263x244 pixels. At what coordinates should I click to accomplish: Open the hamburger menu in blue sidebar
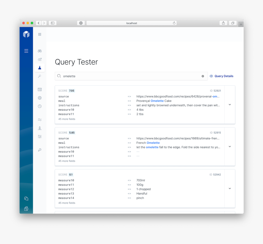coord(26,51)
